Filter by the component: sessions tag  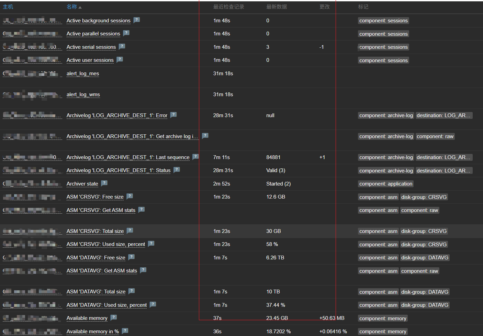pos(383,20)
